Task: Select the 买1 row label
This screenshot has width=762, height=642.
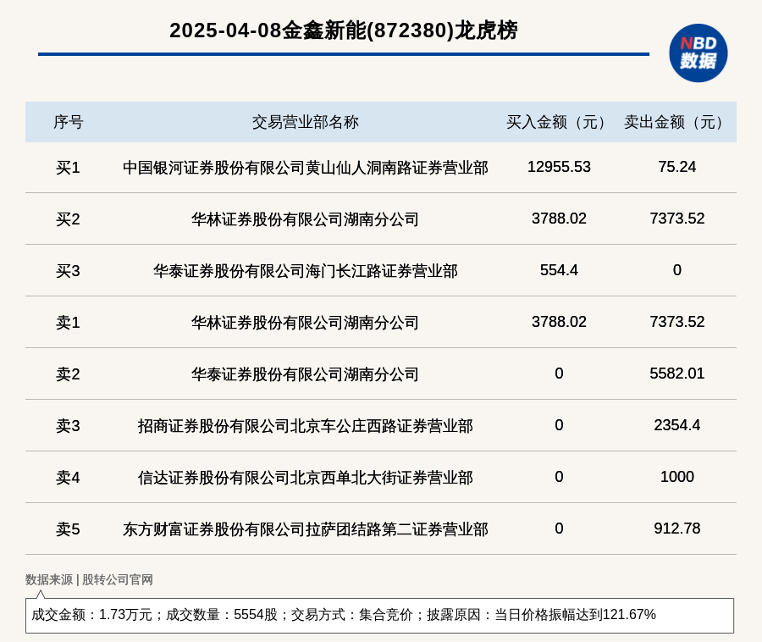Action: 68,168
